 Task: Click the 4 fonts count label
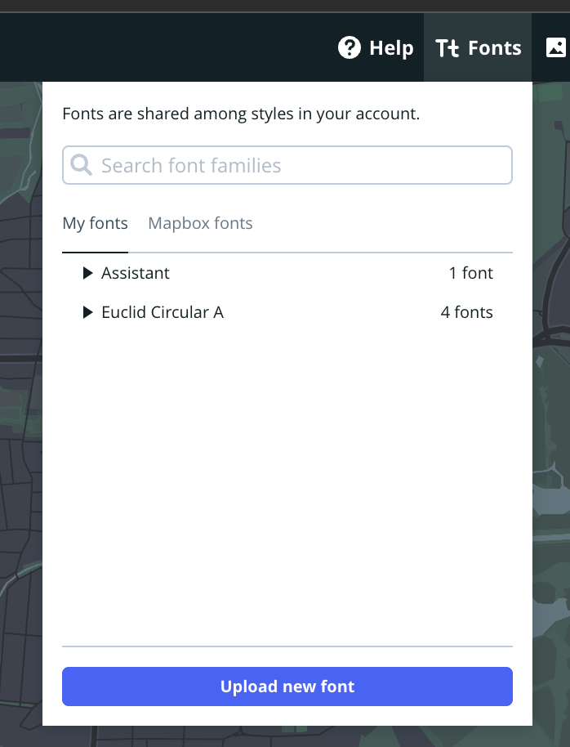tap(466, 312)
